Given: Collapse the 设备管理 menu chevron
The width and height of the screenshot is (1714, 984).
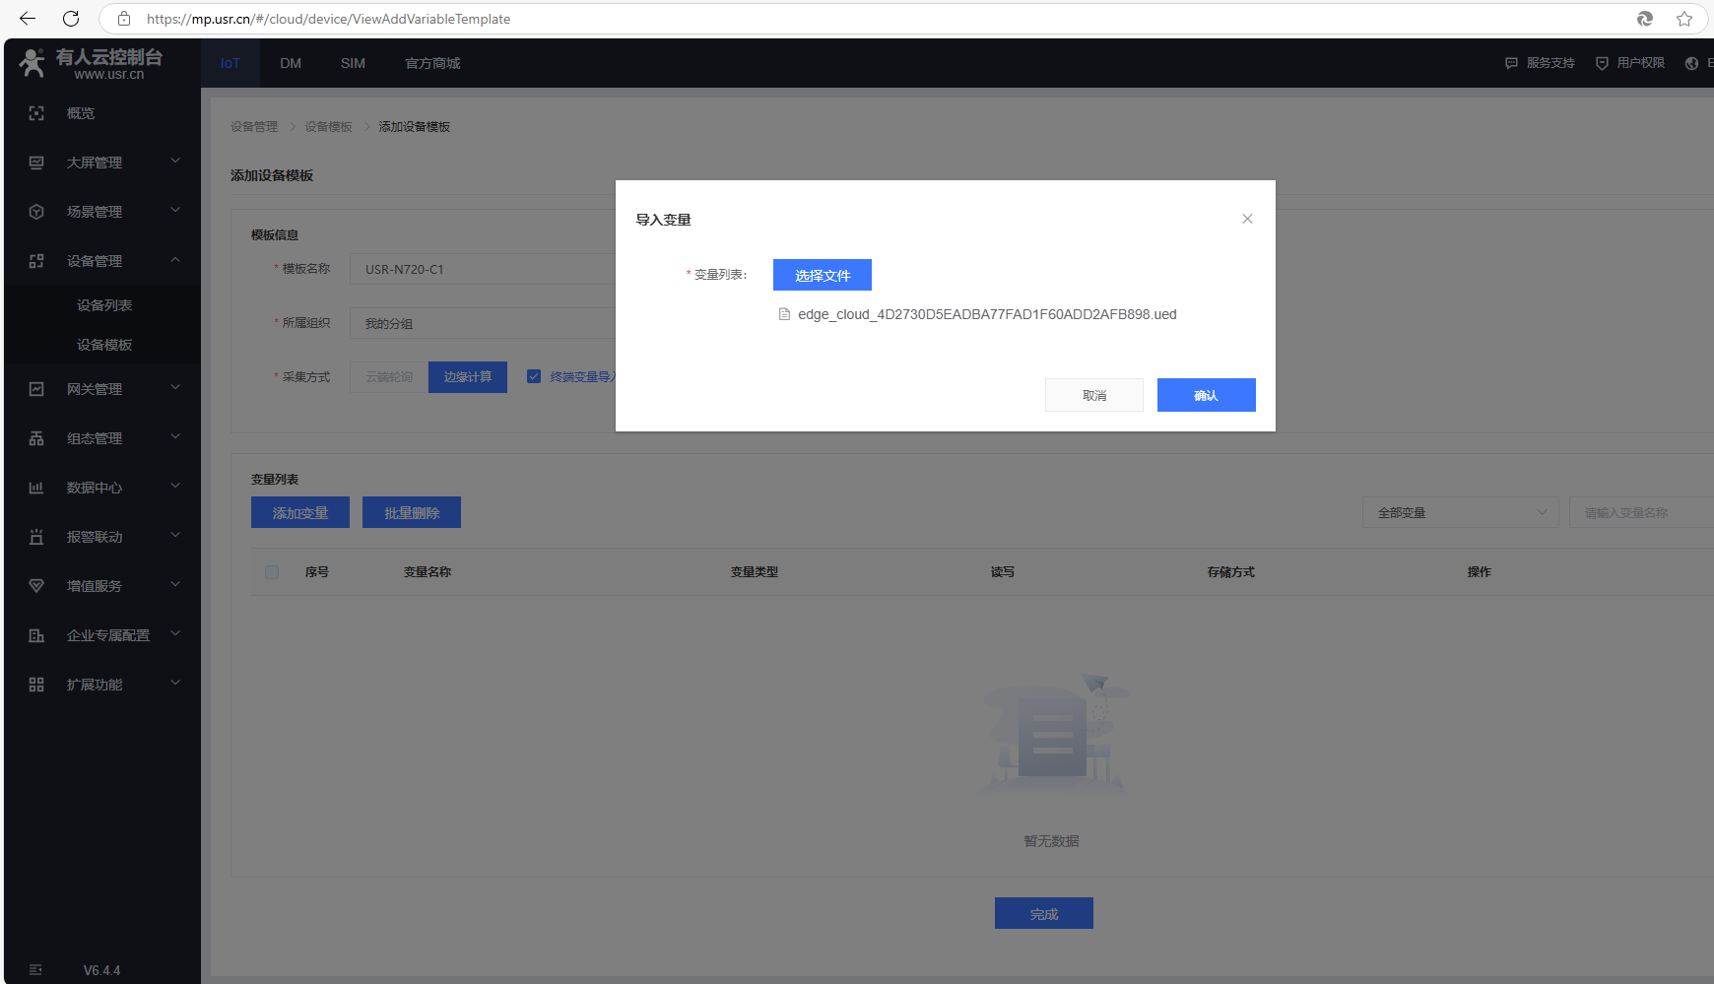Looking at the screenshot, I should pyautogui.click(x=175, y=259).
